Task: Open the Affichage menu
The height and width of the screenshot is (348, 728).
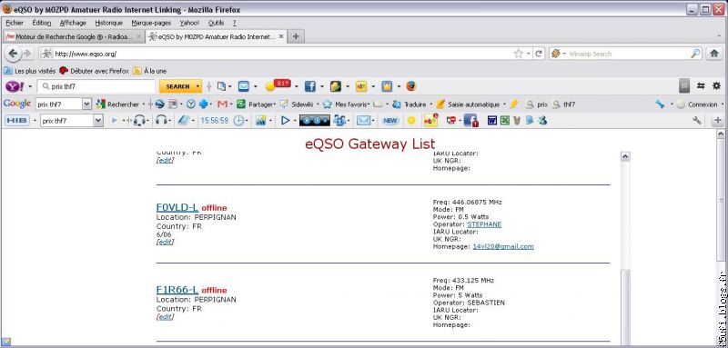Action: coord(73,23)
